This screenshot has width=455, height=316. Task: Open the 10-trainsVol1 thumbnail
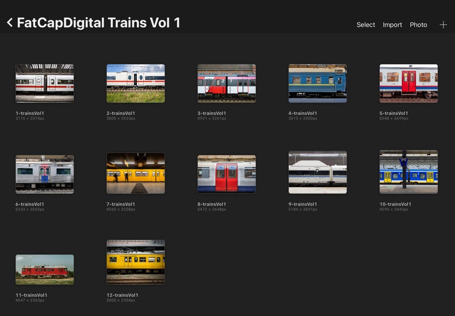(409, 172)
